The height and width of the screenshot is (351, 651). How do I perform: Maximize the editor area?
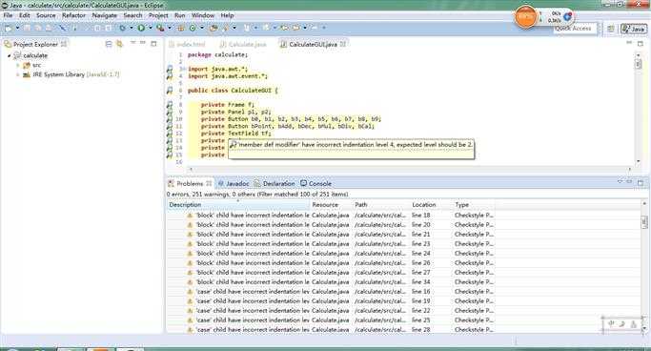641,43
